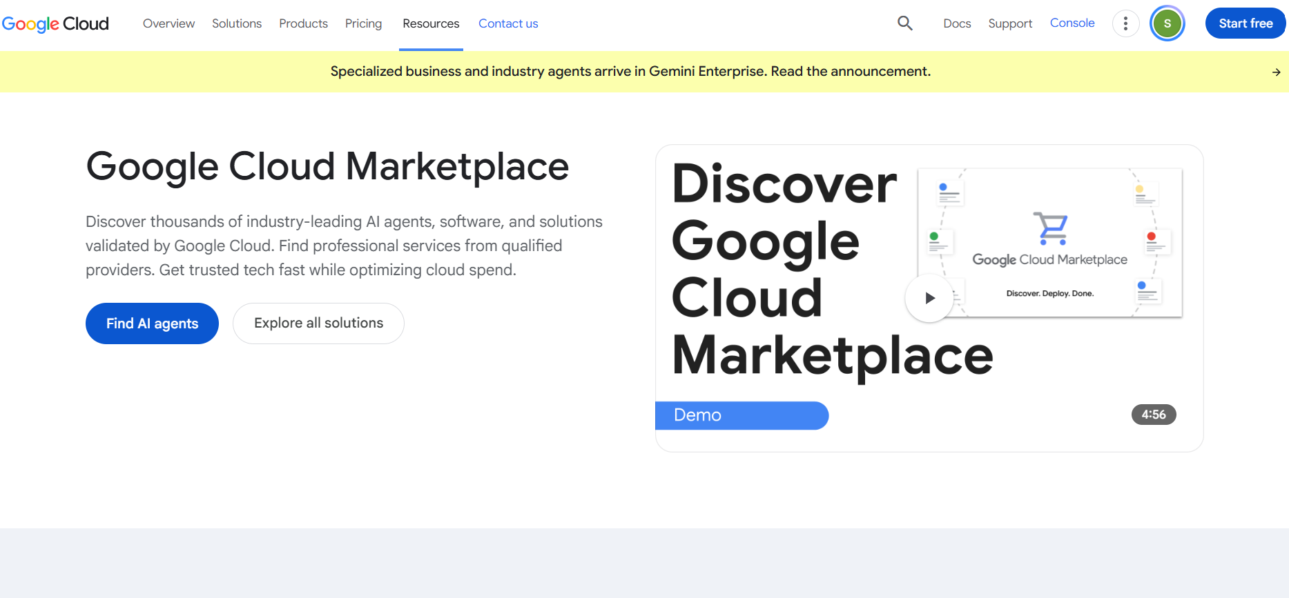Screen dimensions: 1289x598
Task: Open the Products menu
Action: 303,23
